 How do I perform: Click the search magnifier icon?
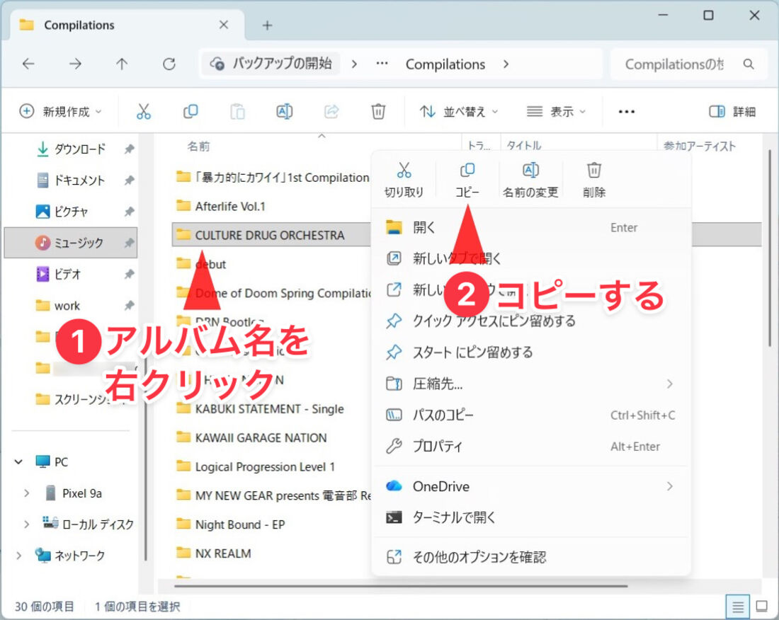pos(749,64)
